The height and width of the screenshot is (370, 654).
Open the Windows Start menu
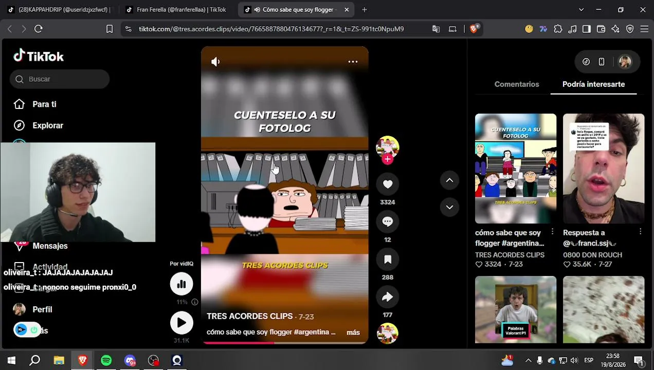pyautogui.click(x=11, y=361)
